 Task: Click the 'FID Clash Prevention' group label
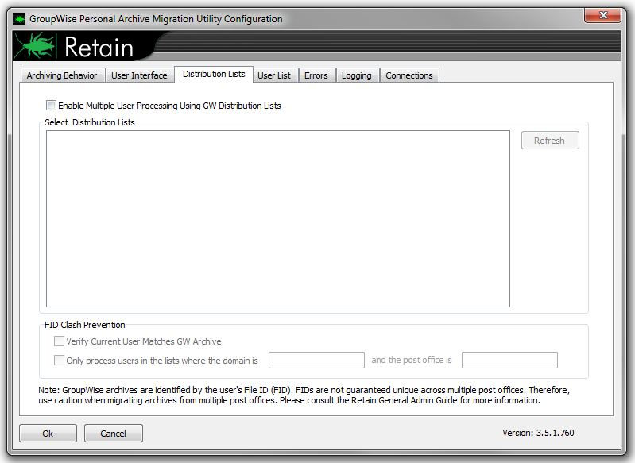click(84, 325)
